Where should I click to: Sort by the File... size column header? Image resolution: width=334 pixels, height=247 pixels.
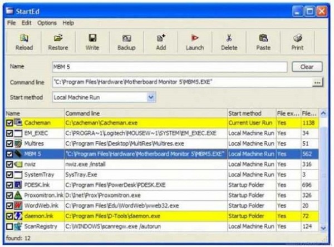(x=310, y=113)
